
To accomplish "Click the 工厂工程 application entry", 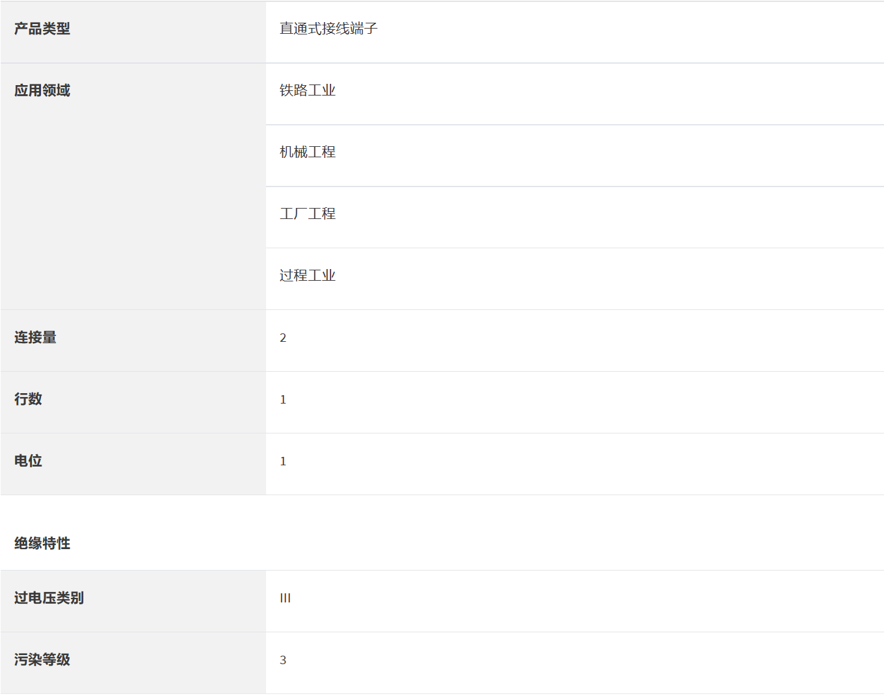I will [x=308, y=214].
